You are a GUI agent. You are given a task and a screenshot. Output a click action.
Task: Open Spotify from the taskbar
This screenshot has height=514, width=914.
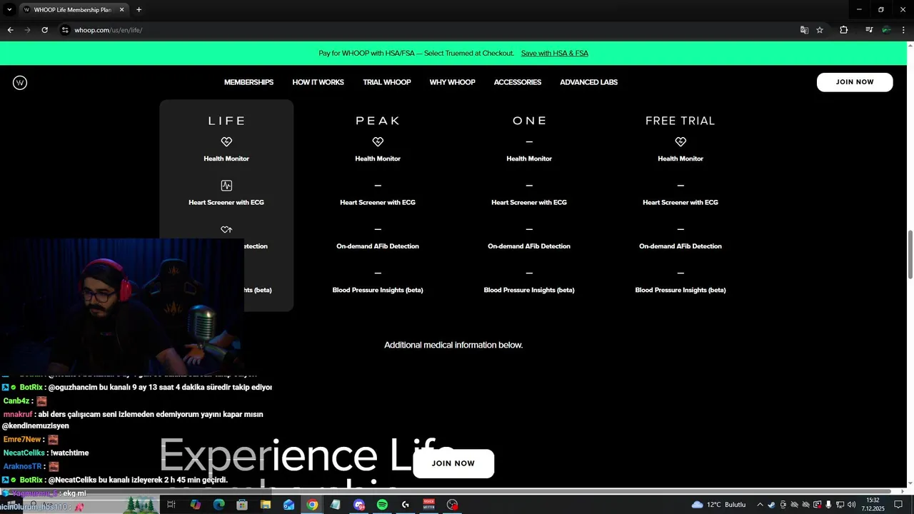pos(382,505)
